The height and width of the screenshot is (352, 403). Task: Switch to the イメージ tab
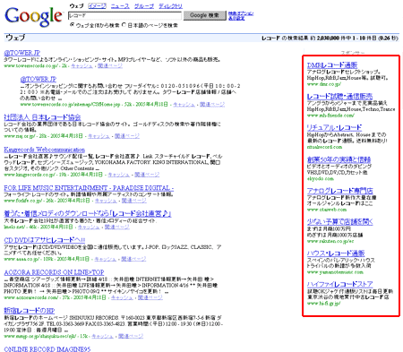[97, 6]
